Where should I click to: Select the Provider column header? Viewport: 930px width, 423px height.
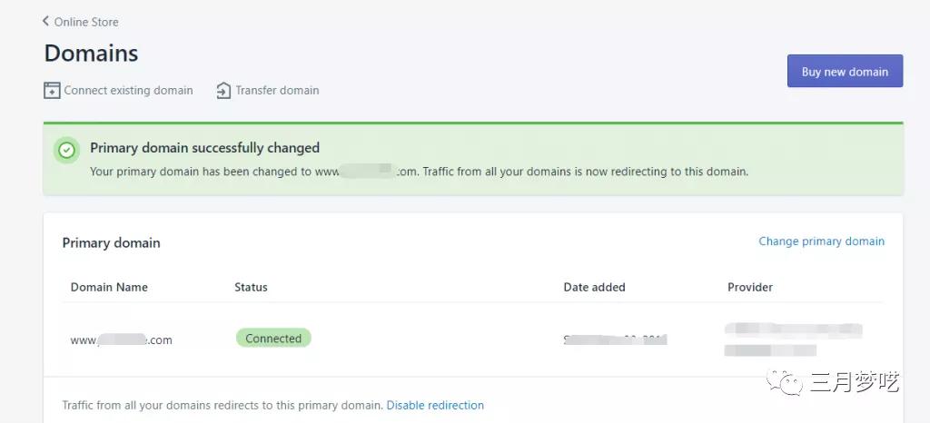click(x=750, y=287)
